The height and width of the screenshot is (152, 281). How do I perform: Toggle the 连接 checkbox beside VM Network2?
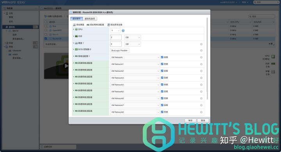coord(162,71)
